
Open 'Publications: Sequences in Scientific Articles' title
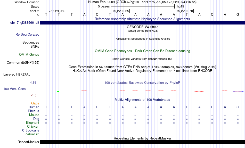[x=142, y=39]
